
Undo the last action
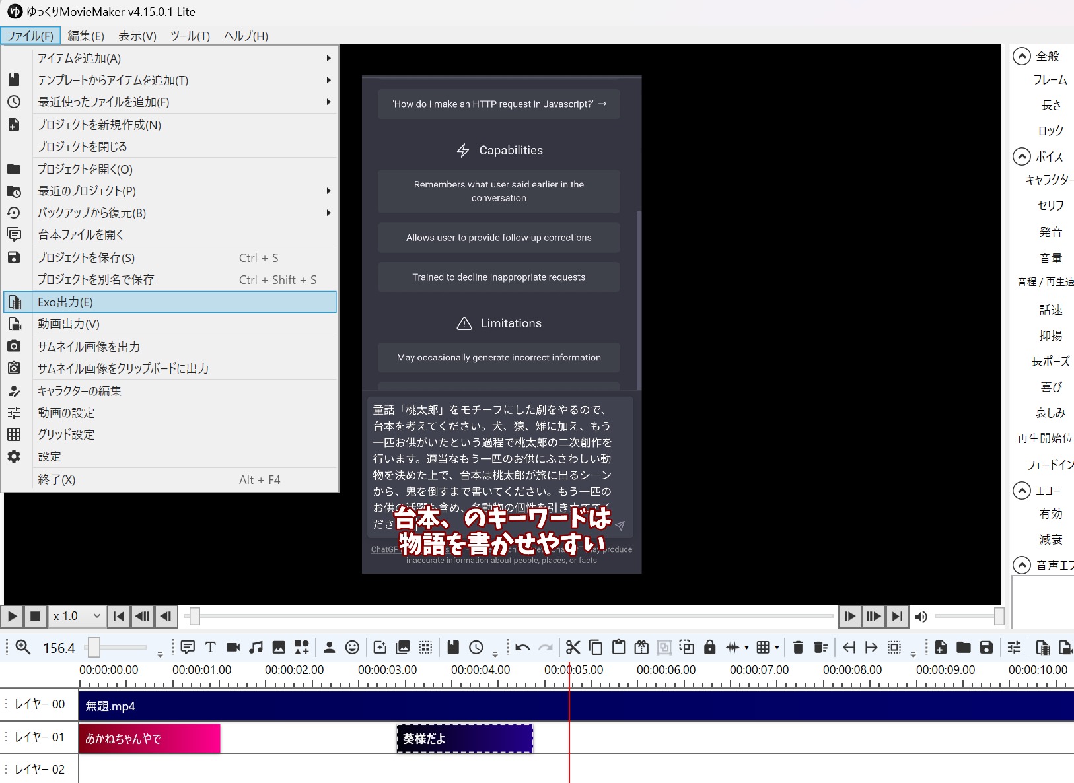[x=521, y=648]
